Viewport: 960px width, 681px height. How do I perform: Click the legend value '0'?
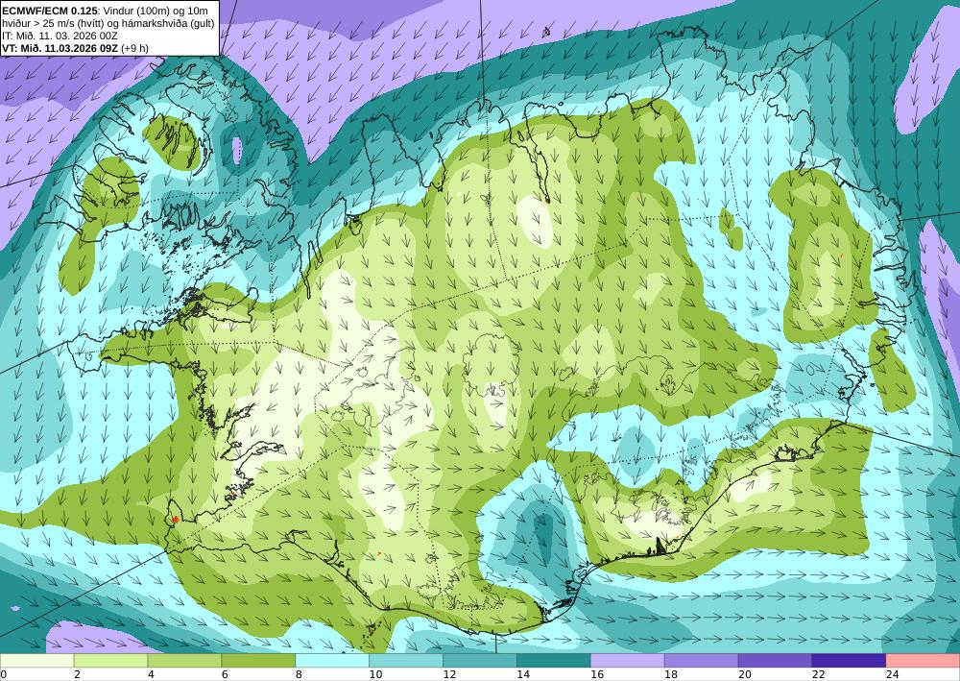pyautogui.click(x=3, y=674)
